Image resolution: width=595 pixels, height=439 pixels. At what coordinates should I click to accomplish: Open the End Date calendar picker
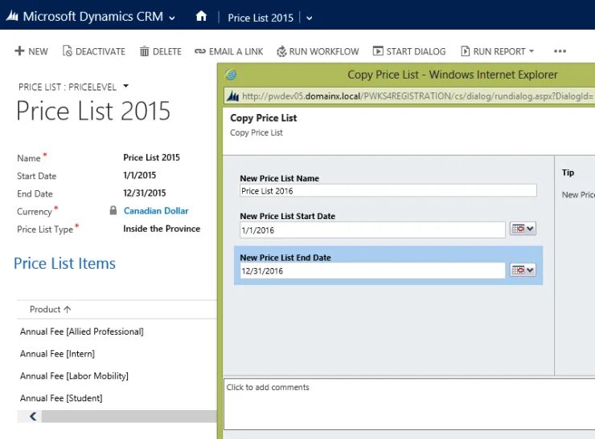[x=523, y=270]
